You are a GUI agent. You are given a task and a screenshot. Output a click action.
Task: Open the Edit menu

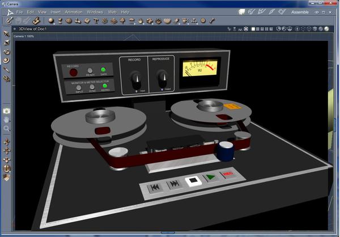pos(30,12)
